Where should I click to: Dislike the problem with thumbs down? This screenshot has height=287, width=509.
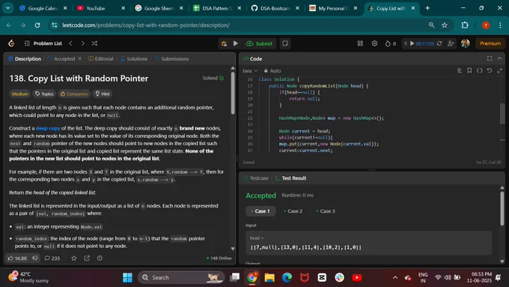click(35, 258)
